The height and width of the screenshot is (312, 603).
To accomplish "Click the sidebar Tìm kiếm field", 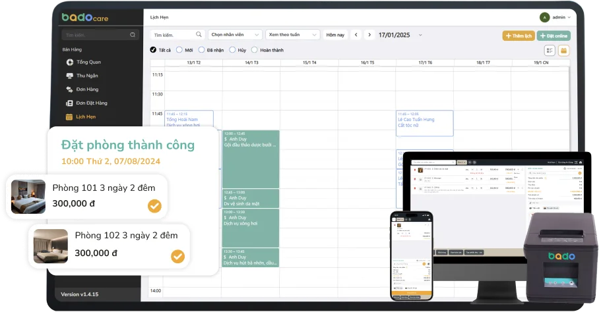I will 100,35.
